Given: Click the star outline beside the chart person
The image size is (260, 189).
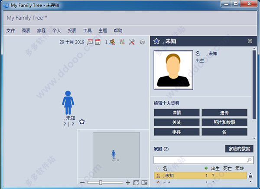Looking at the screenshot, I should coord(82,122).
